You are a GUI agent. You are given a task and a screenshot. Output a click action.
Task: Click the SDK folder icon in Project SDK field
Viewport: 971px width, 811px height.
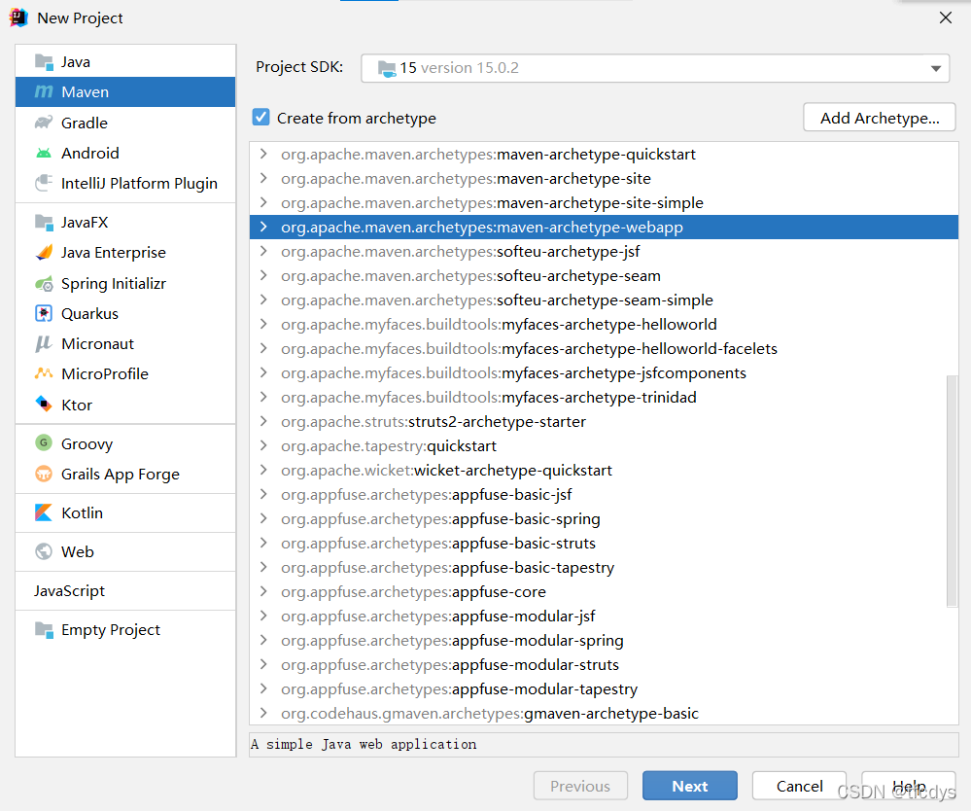click(x=387, y=68)
